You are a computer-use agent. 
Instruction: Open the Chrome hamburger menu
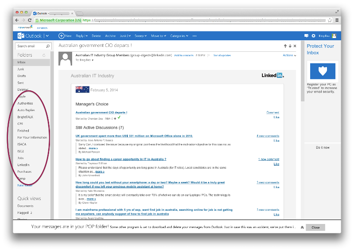tap(337, 20)
